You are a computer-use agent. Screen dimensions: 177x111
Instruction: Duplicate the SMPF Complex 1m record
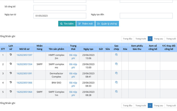pos(116,92)
